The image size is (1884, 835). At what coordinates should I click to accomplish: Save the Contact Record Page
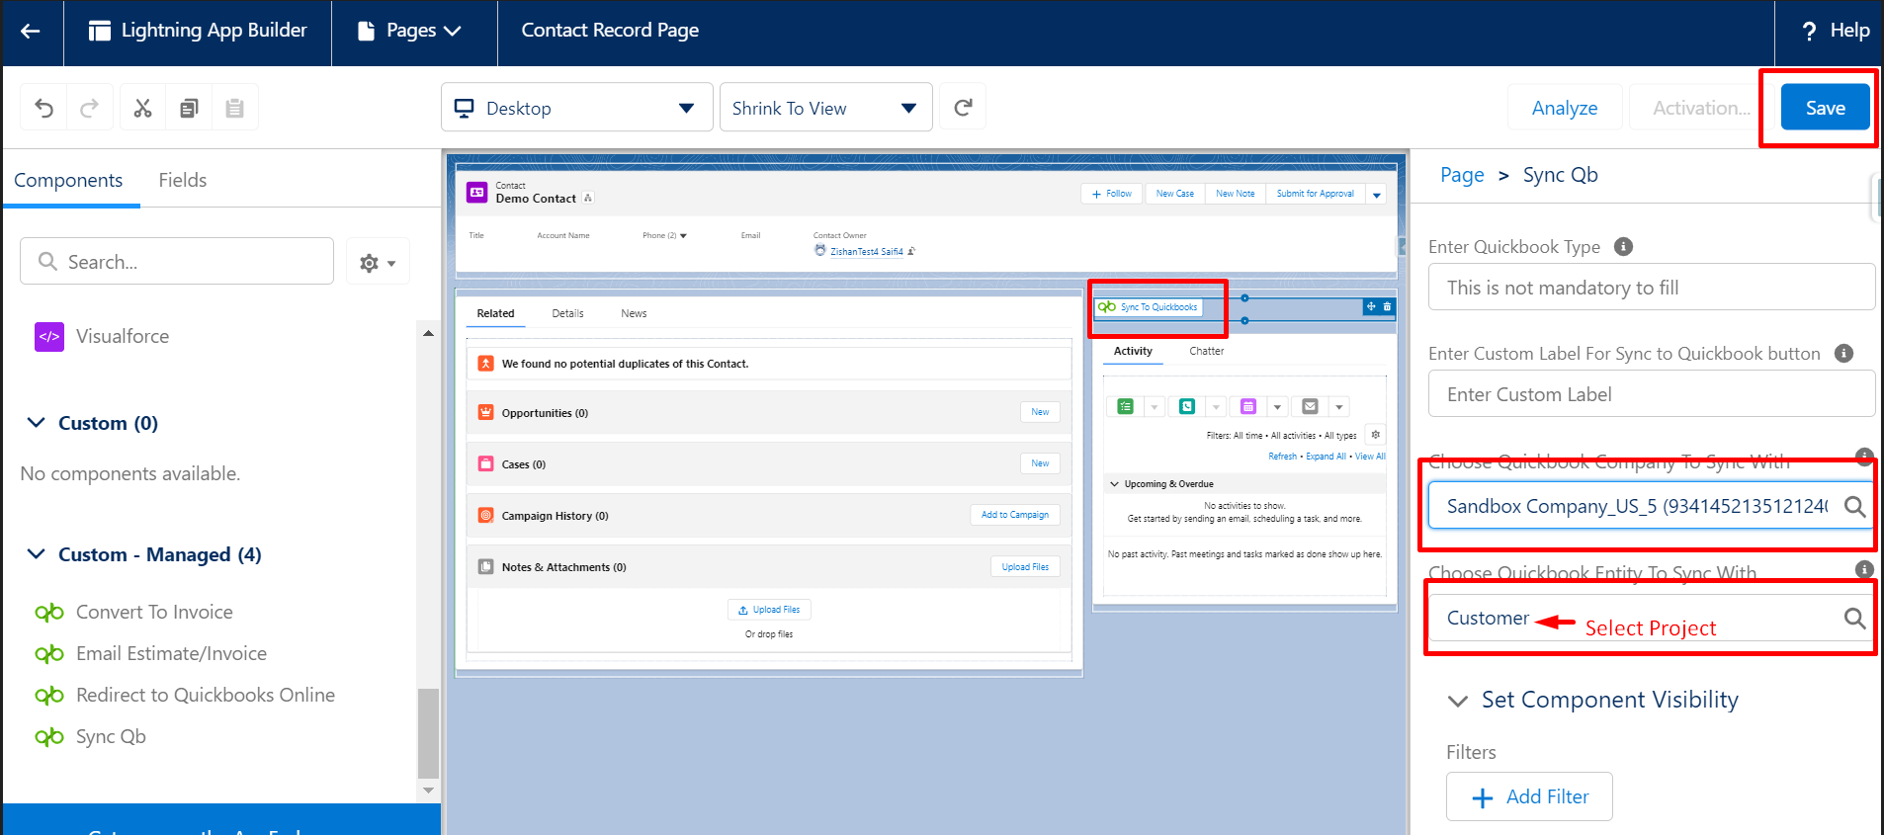coord(1826,108)
